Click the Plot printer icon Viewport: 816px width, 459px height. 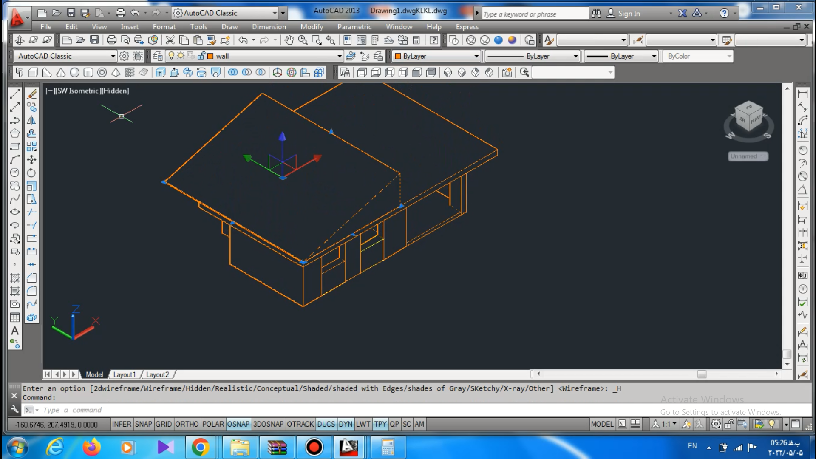pyautogui.click(x=111, y=40)
